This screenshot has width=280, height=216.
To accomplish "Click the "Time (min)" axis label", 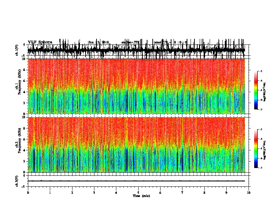I will (141, 196).
